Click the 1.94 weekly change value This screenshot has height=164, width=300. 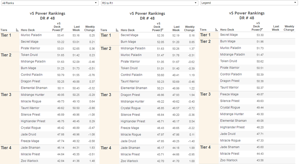192,95
